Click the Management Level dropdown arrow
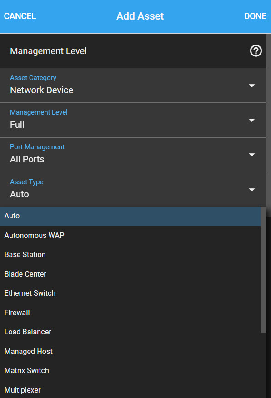 point(252,120)
